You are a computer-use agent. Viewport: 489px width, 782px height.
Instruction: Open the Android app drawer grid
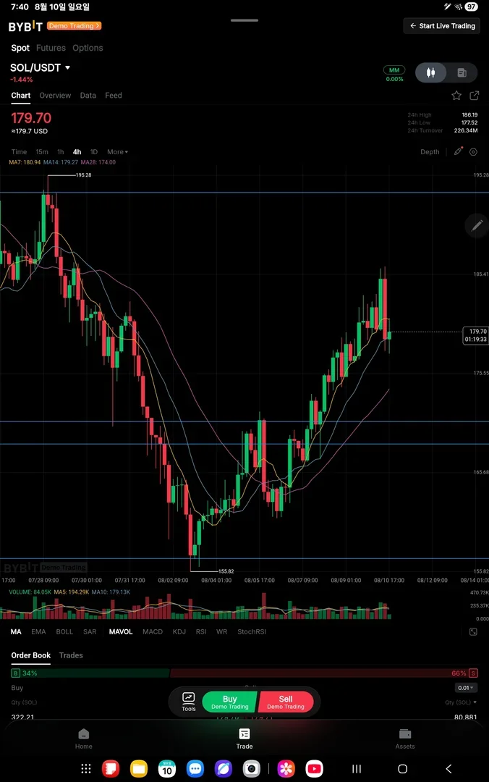click(x=86, y=768)
